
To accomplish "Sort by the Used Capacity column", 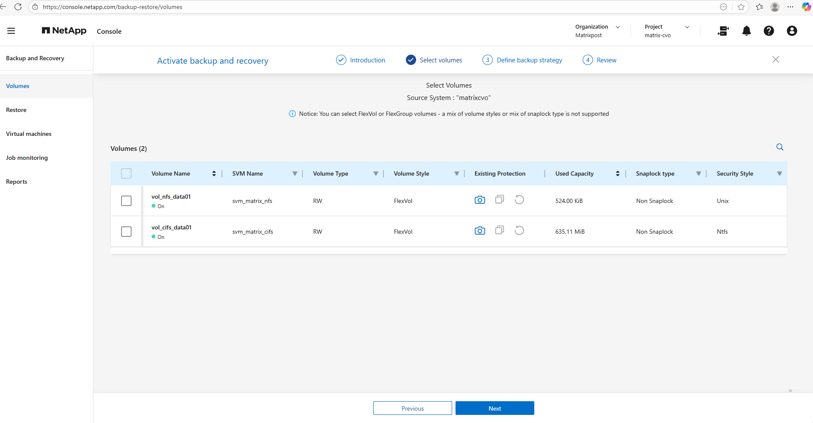I will (617, 173).
